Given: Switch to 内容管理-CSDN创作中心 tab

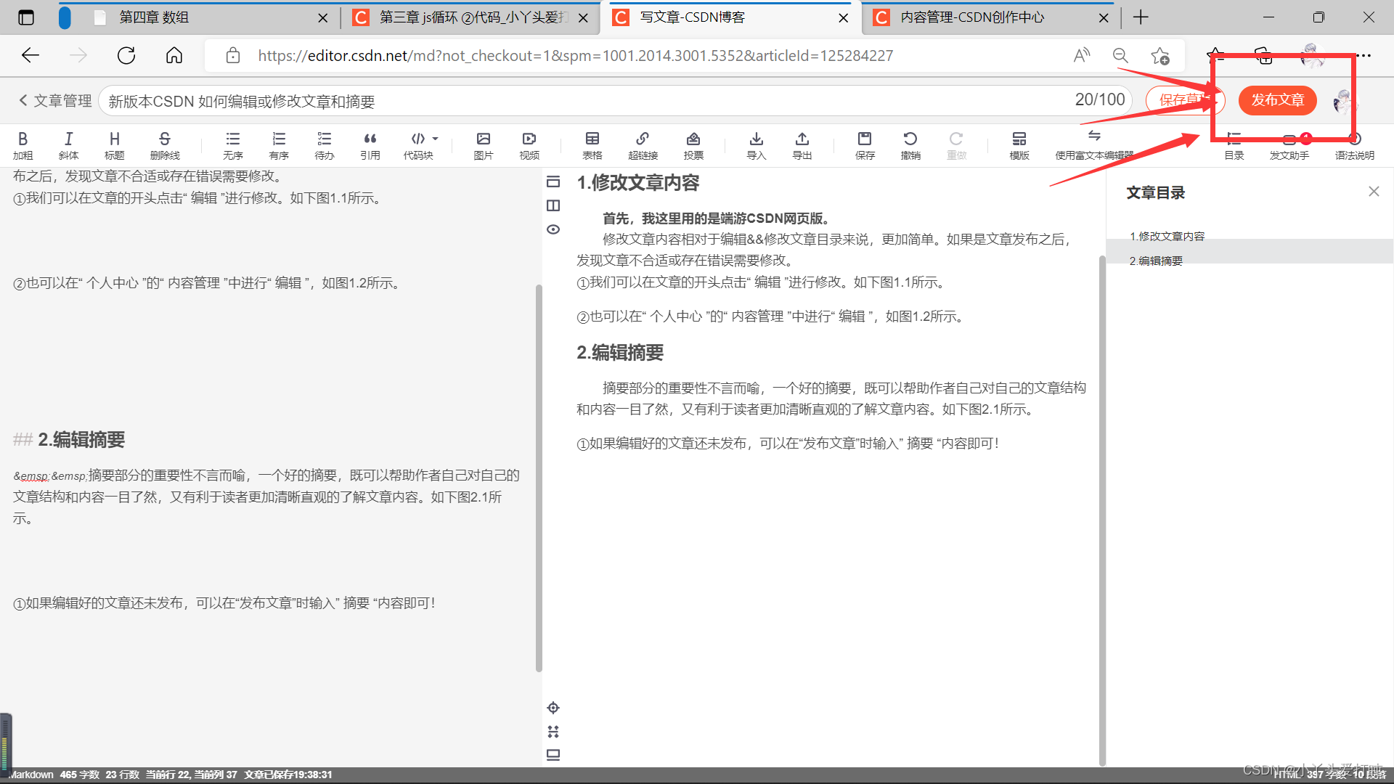Looking at the screenshot, I should click(972, 17).
